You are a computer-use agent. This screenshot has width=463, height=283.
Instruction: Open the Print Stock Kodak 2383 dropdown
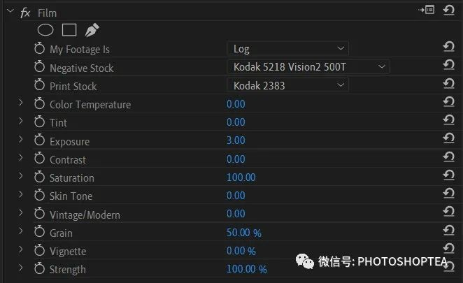(x=288, y=85)
